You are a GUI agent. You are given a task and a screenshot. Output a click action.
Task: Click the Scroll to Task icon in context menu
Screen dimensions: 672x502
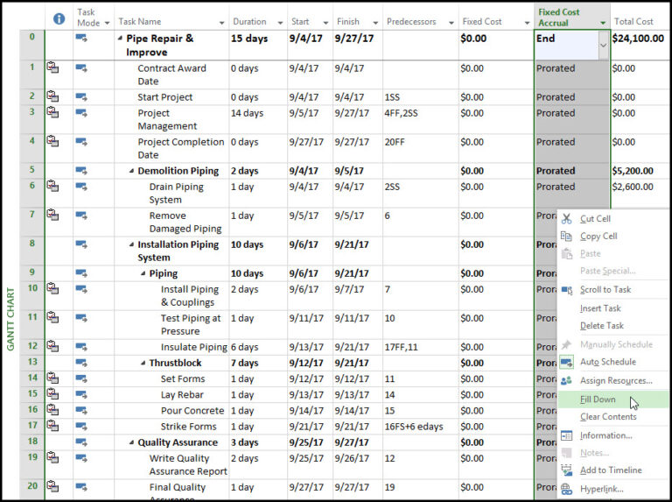click(x=567, y=290)
